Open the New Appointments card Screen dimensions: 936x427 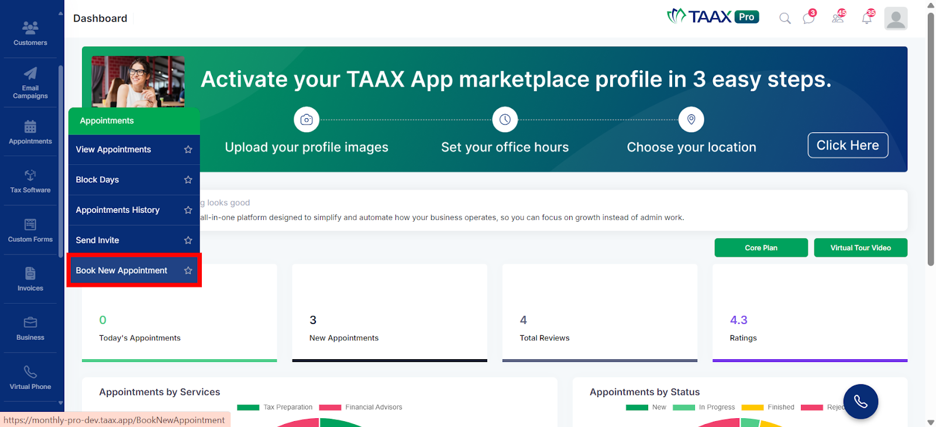click(x=390, y=313)
